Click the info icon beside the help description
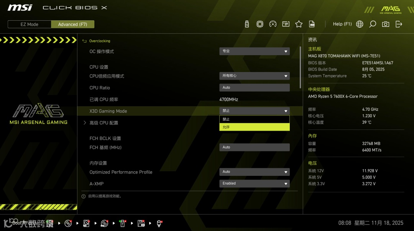The width and height of the screenshot is (414, 231). click(84, 196)
